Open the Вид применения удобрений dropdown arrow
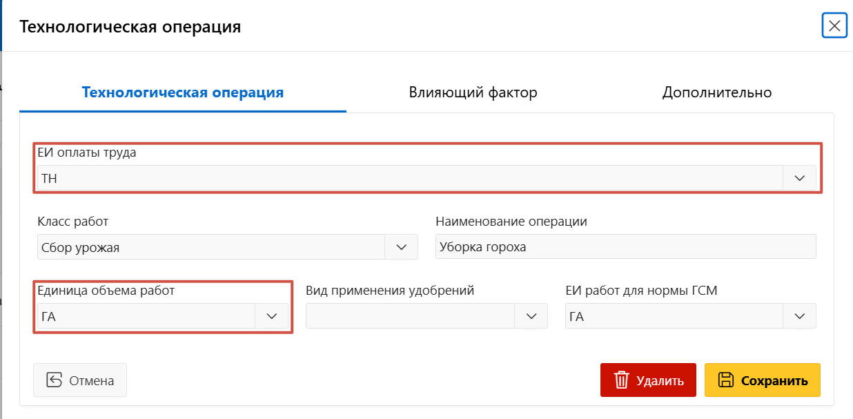This screenshot has width=853, height=419. [x=531, y=316]
